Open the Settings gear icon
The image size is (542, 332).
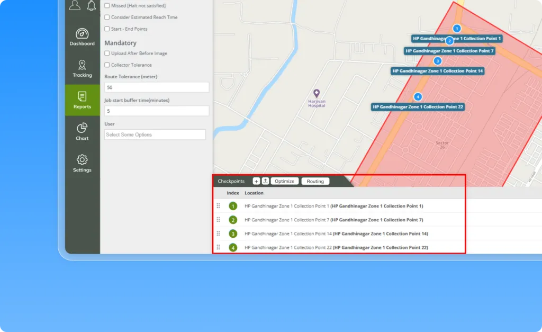[x=82, y=160]
